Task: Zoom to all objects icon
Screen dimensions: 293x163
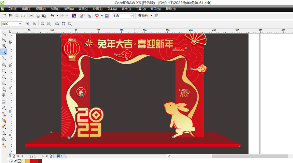Action: [x=49, y=24]
